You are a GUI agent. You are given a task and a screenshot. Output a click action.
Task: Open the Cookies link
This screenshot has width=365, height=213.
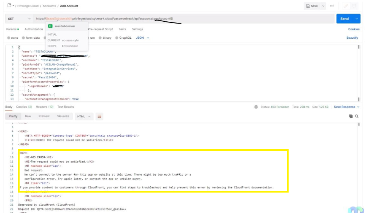point(354,29)
